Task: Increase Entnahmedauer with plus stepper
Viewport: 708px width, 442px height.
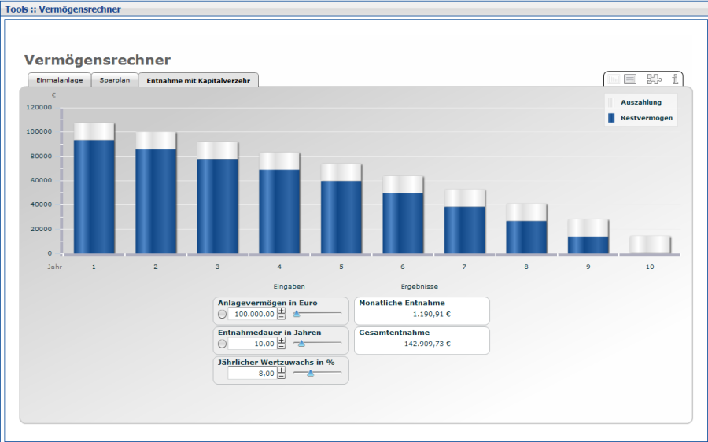Action: (282, 341)
